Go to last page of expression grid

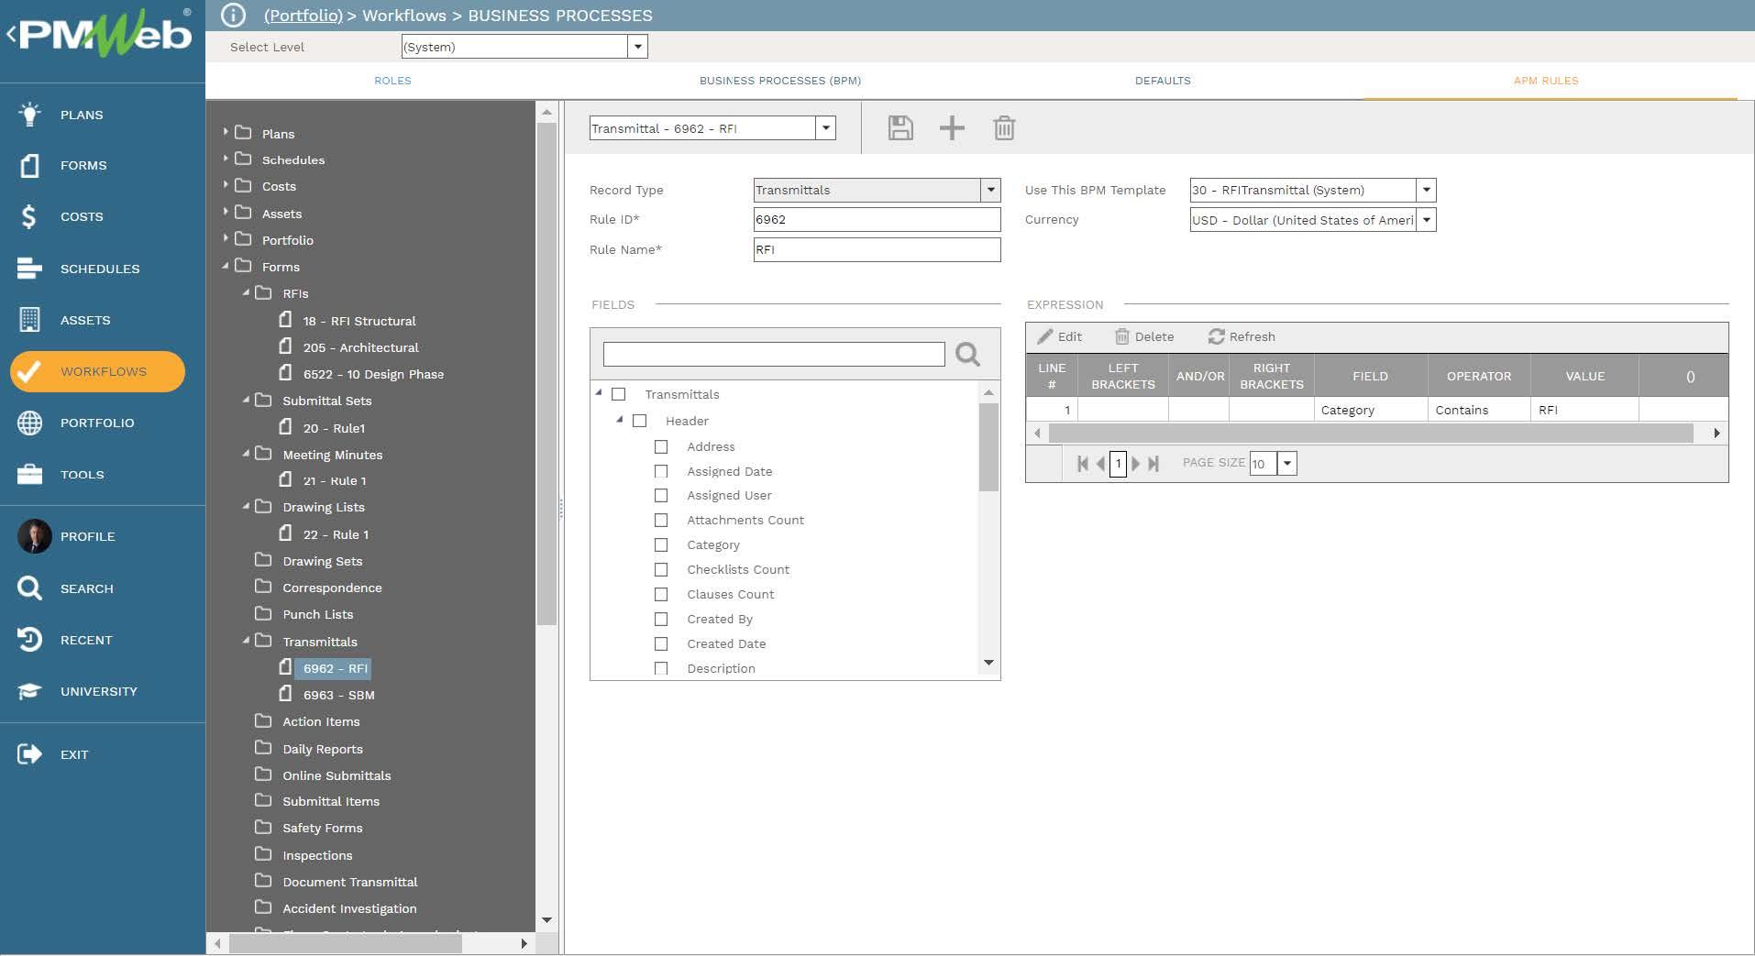click(1153, 464)
